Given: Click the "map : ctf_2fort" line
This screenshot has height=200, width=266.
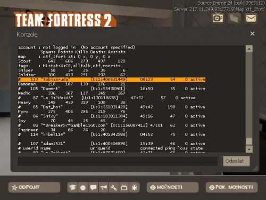Looking at the screenshot, I should tap(64, 57).
